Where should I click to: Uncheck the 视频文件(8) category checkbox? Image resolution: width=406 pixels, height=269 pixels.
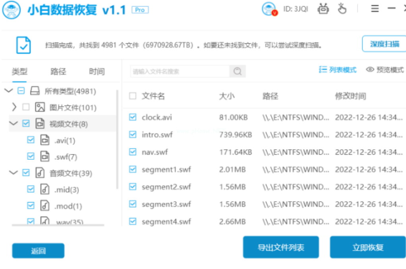pyautogui.click(x=26, y=123)
